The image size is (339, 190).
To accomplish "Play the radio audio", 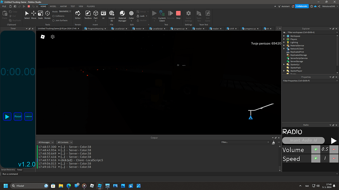I will (x=334, y=141).
